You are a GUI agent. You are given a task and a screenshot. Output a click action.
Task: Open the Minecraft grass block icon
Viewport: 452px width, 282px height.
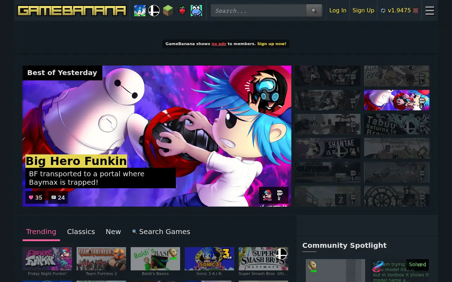click(x=168, y=11)
